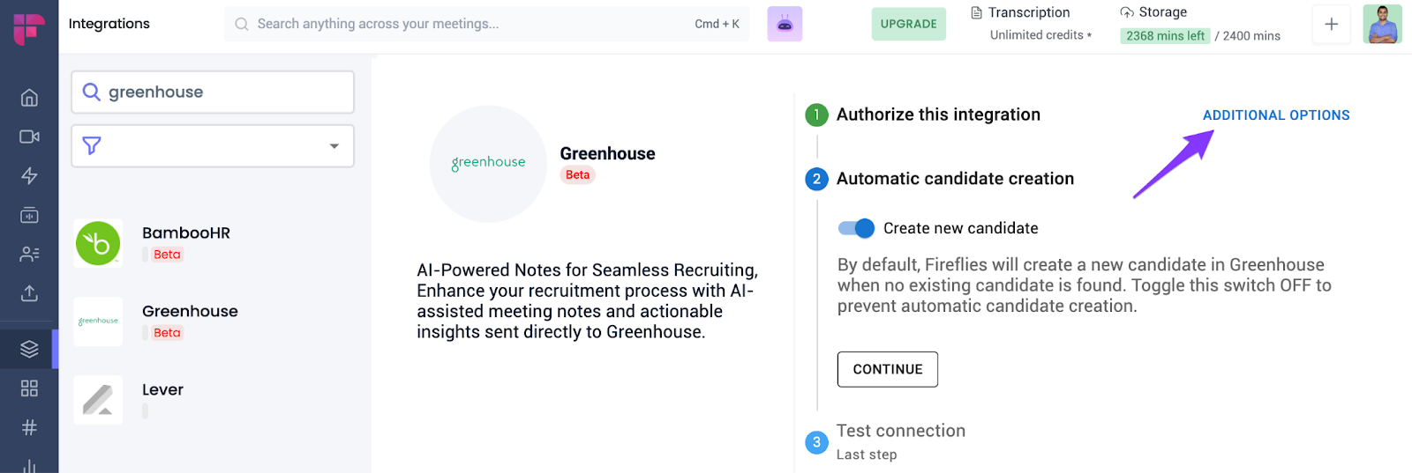Screen dimensions: 1412x473
Task: Open ADDITIONAL OPTIONS link
Action: 1275,115
